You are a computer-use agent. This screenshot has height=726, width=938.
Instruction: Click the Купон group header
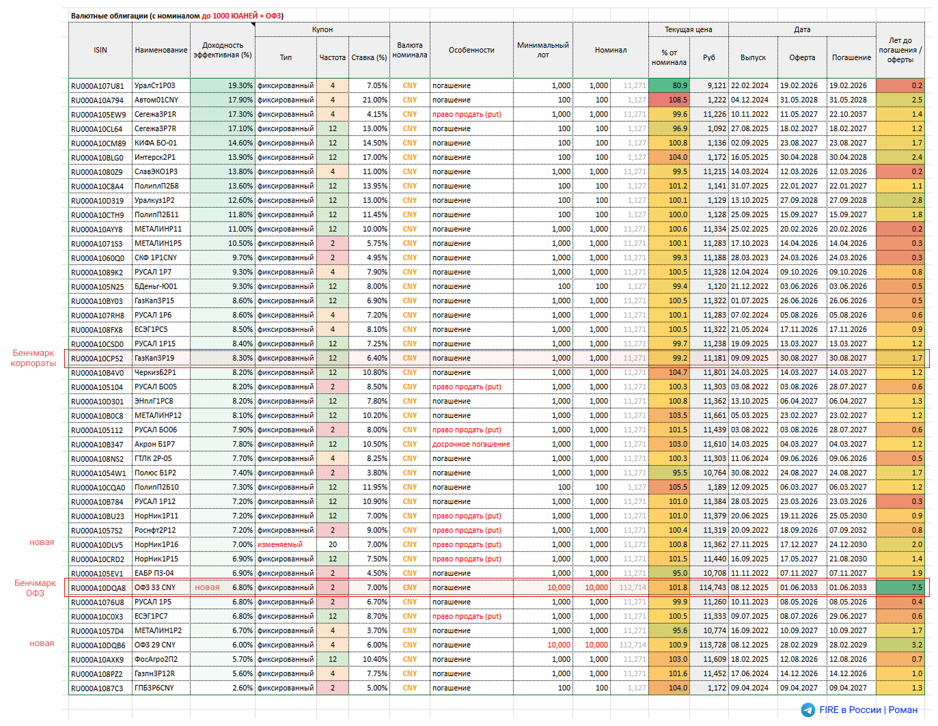pos(322,29)
